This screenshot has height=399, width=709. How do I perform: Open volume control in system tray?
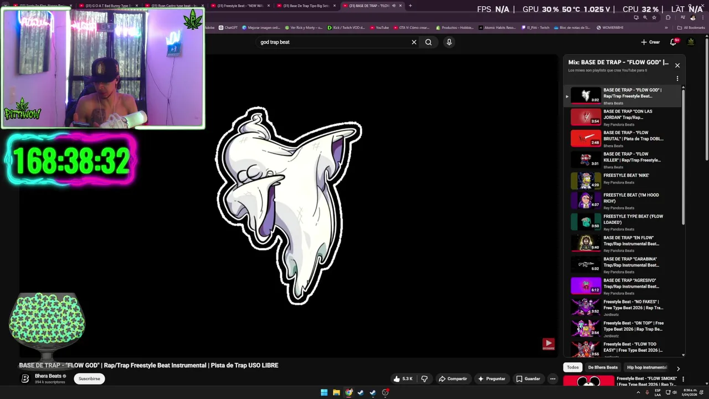(675, 392)
